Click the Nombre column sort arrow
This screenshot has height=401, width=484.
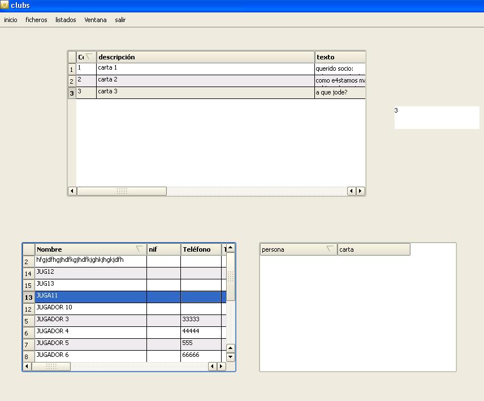[x=139, y=248]
